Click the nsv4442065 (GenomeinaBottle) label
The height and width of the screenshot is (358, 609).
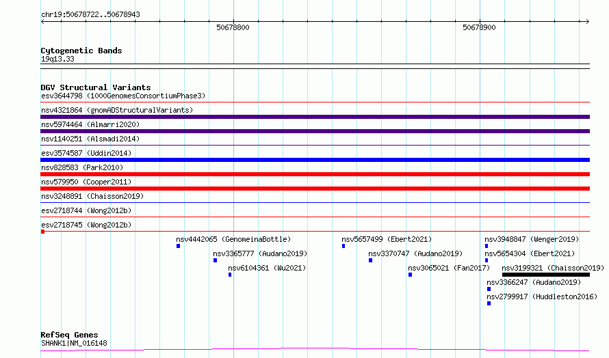point(233,239)
